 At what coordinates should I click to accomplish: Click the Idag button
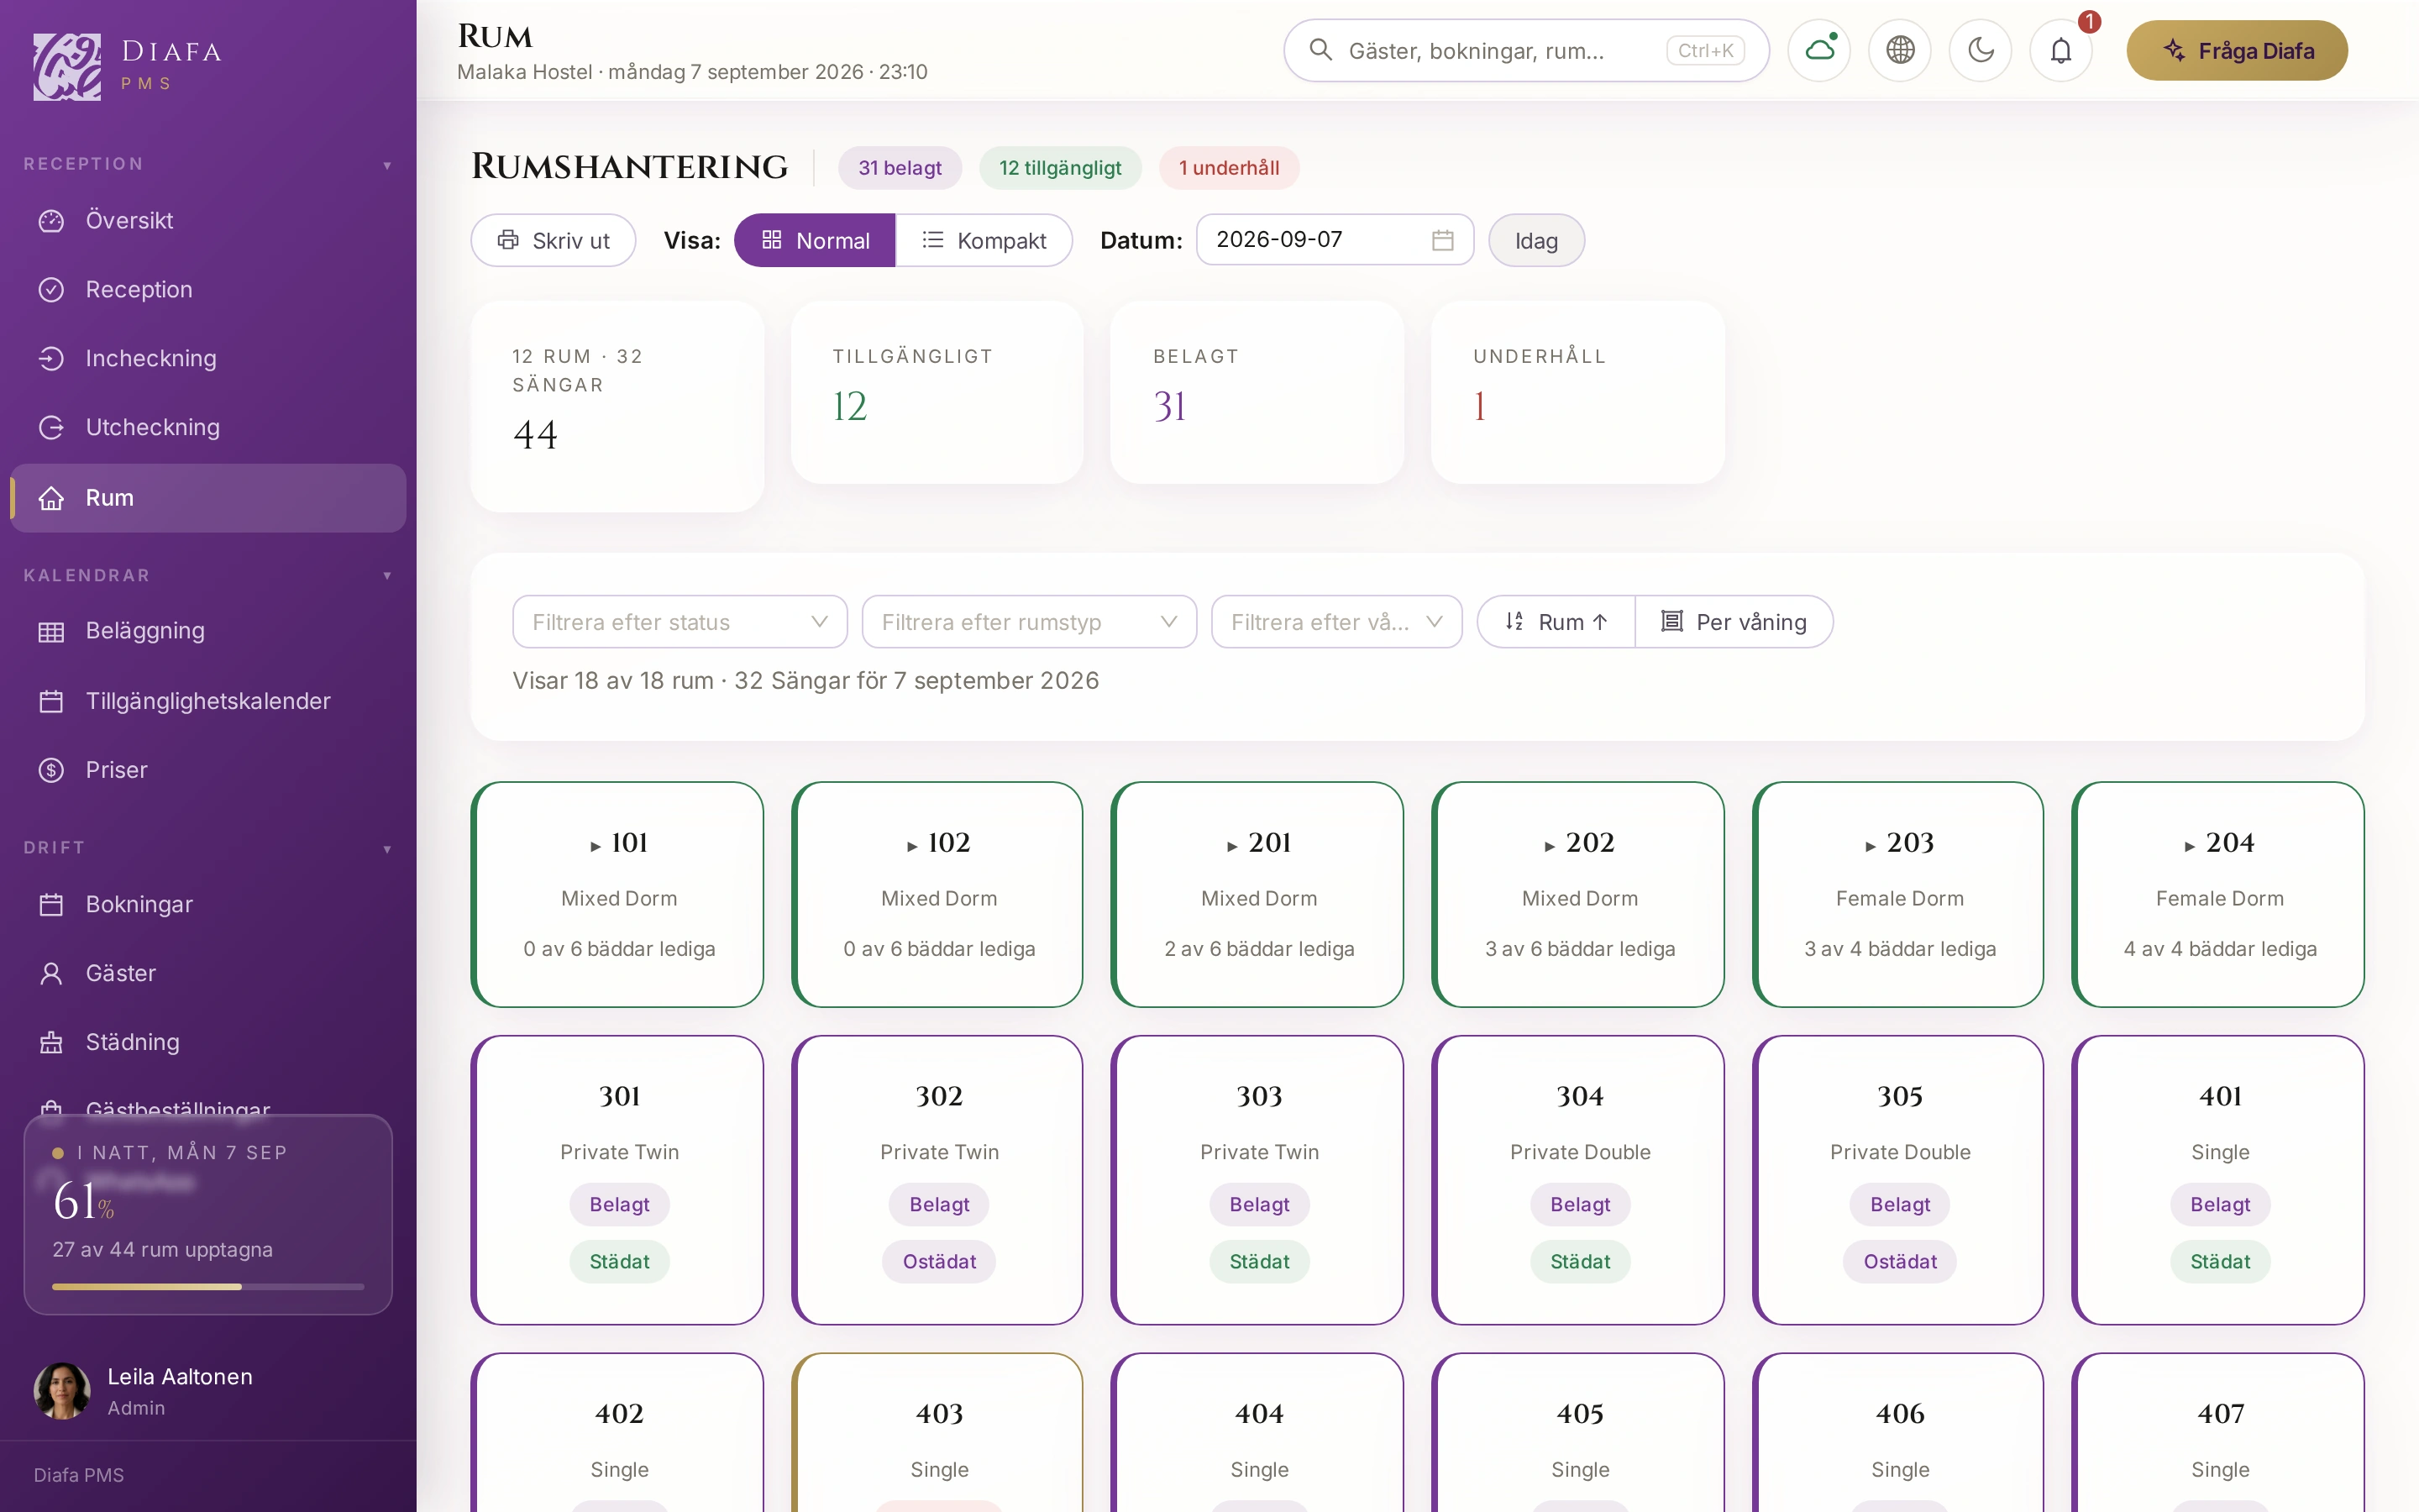[1536, 240]
